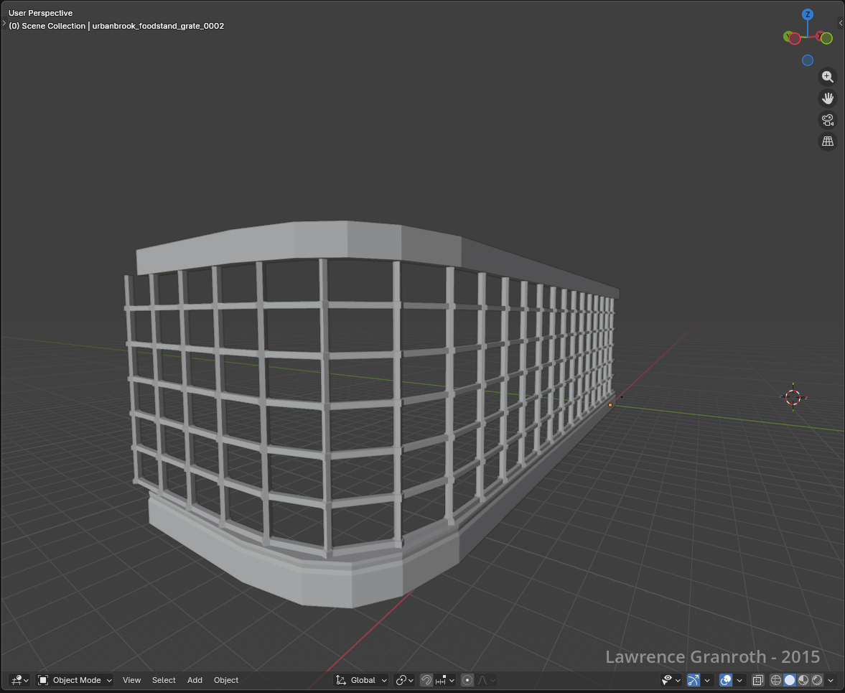Open the Add menu
Viewport: 845px width, 693px height.
(195, 680)
